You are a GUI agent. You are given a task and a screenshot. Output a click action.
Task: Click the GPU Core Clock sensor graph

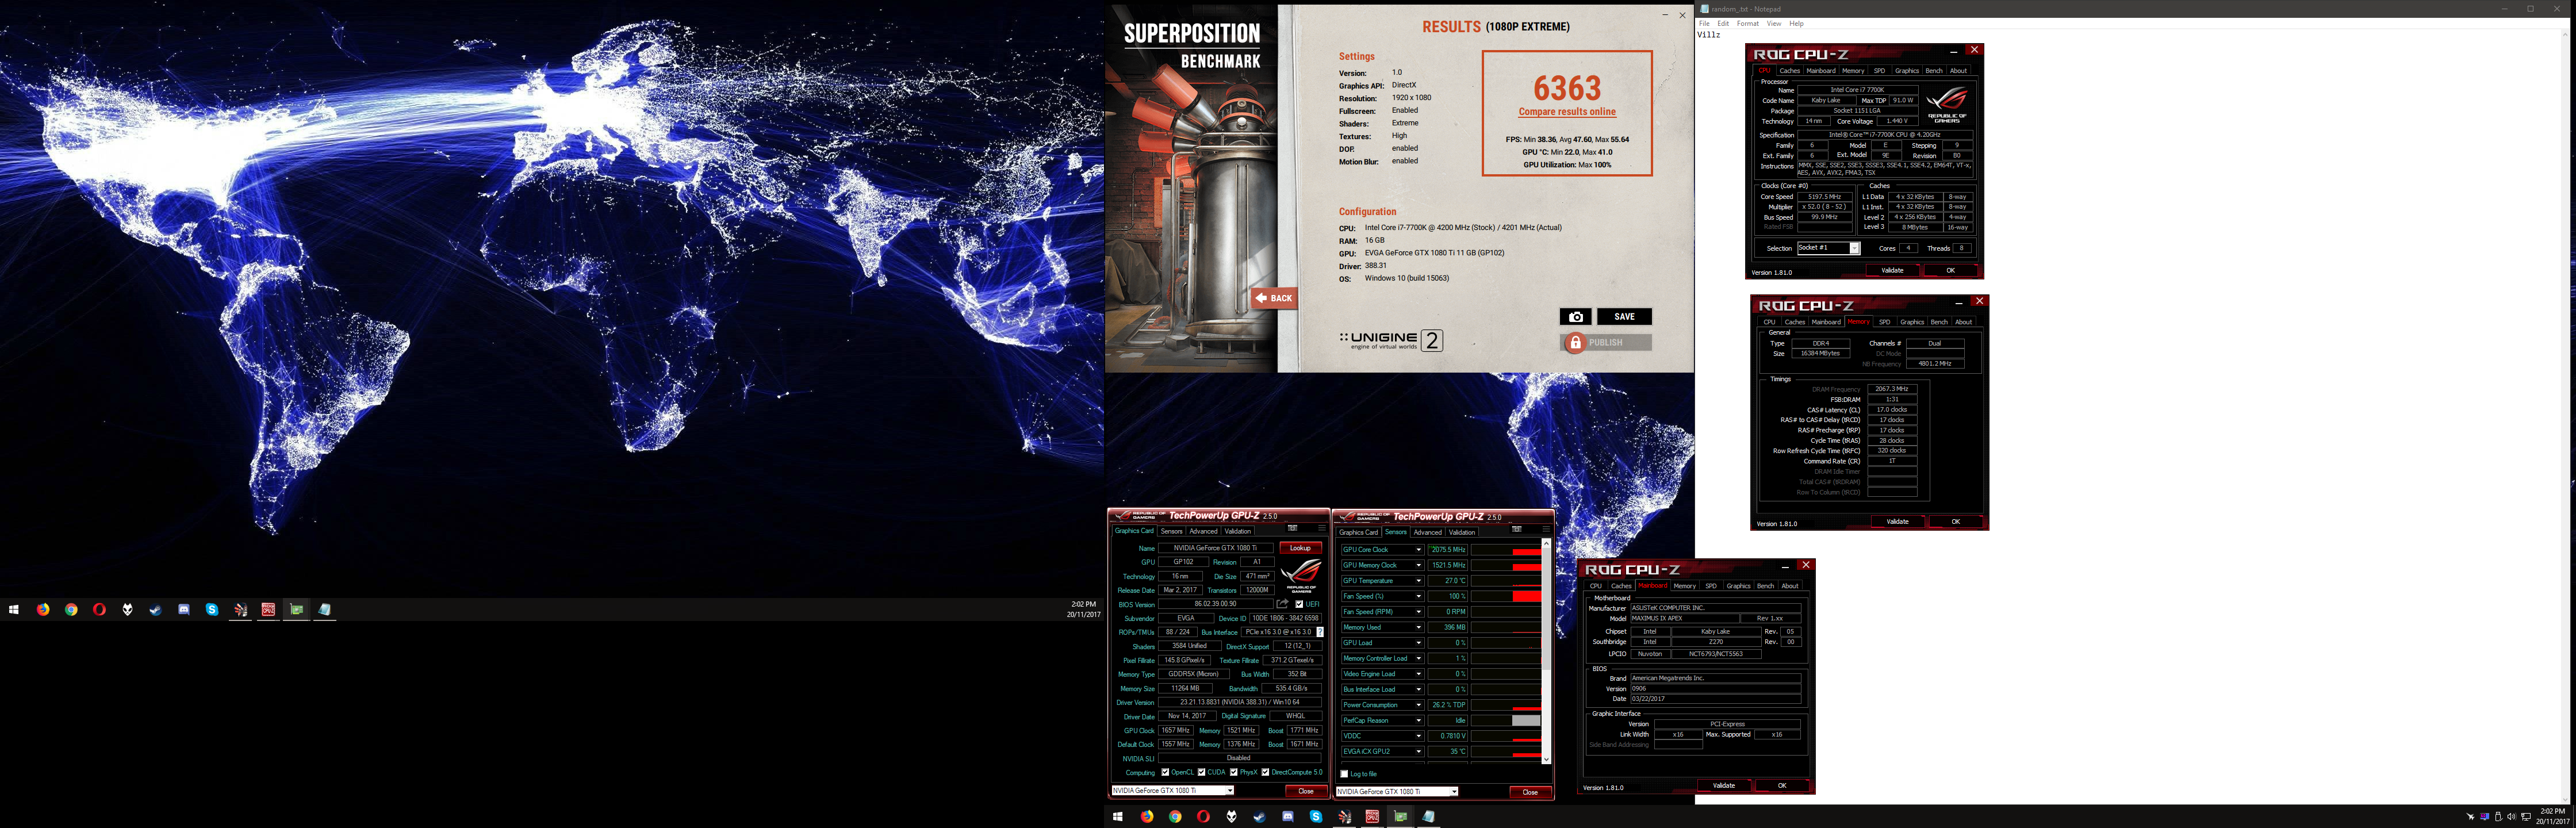[x=1506, y=550]
